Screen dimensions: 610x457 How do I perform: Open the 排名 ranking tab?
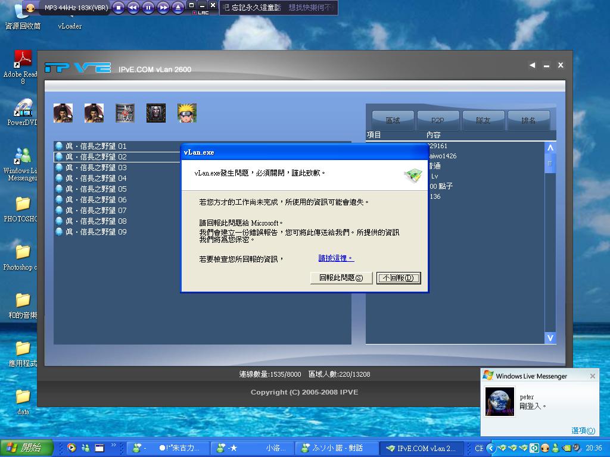tap(528, 120)
